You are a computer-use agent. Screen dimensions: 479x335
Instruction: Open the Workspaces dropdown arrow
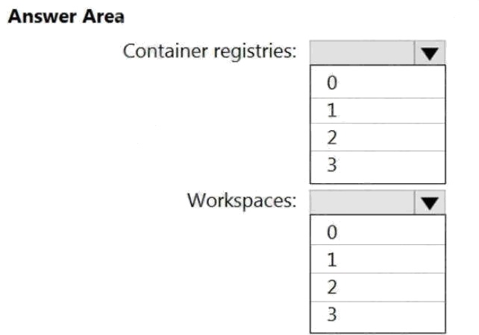(x=428, y=202)
